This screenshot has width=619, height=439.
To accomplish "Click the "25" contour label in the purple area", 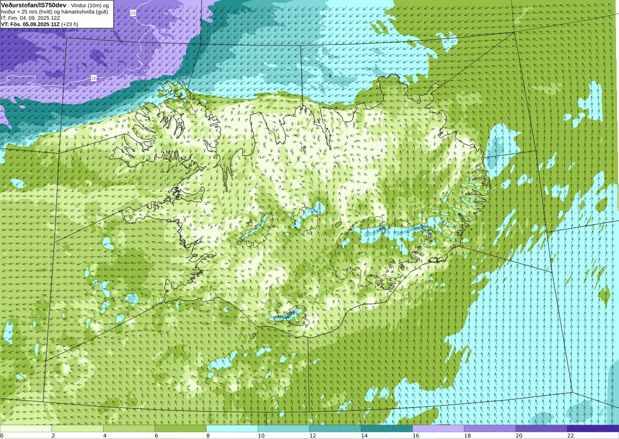I will (94, 78).
